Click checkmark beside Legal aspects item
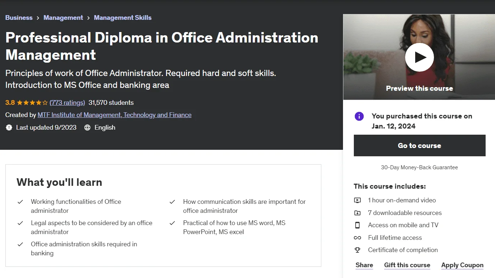The width and height of the screenshot is (495, 278). click(21, 223)
